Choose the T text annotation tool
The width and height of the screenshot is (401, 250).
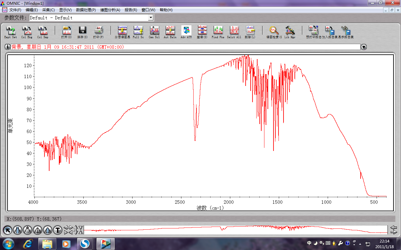(x=58, y=230)
